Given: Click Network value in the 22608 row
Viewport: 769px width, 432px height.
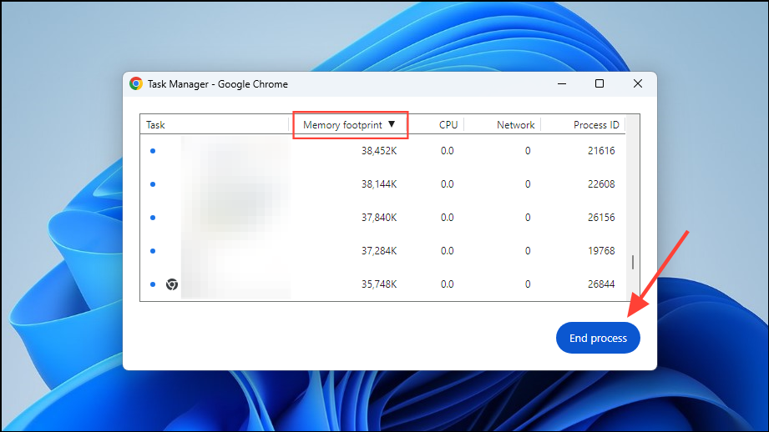Looking at the screenshot, I should click(528, 184).
